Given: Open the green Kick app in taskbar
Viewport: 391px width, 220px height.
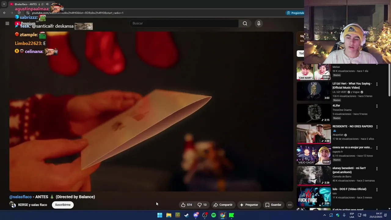Looking at the screenshot, I should 232,215.
